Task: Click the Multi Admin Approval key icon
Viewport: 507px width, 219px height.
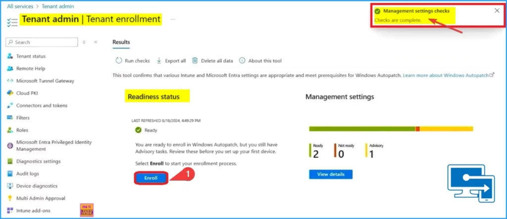Action: pos(10,198)
